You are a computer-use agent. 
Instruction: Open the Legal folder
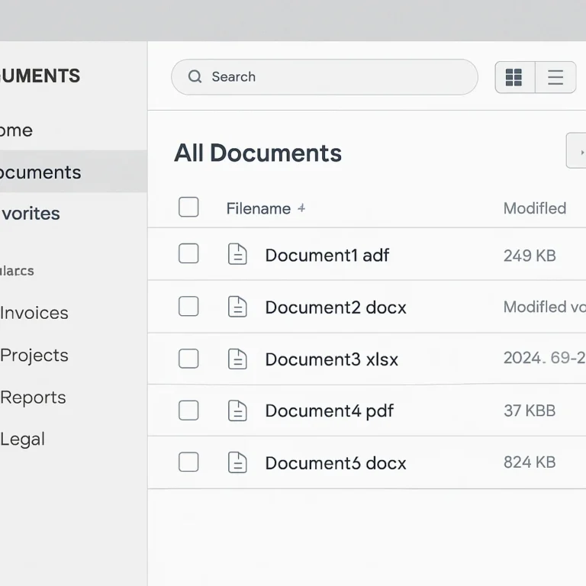22,439
